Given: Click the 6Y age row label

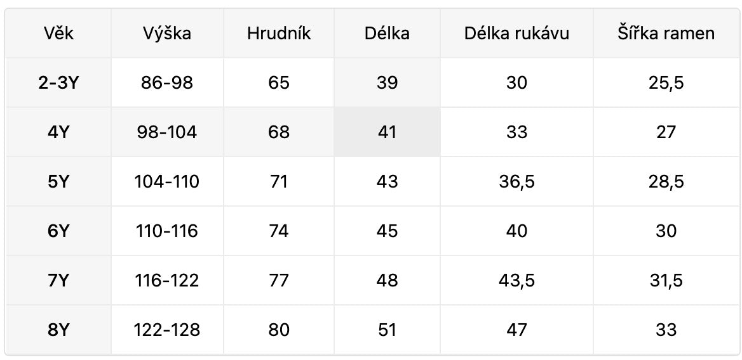Looking at the screenshot, I should pos(58,231).
